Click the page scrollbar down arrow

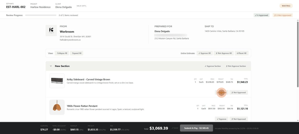298,121
